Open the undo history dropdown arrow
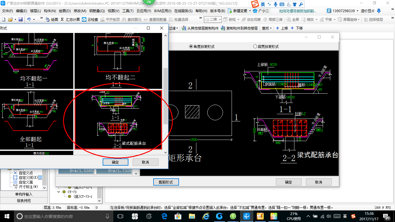Viewport: 395px width, 222px height. pos(34,19)
